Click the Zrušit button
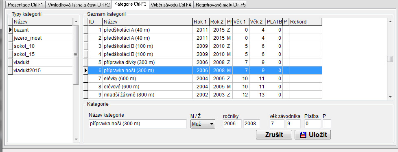This screenshot has width=398, height=152. click(x=274, y=135)
